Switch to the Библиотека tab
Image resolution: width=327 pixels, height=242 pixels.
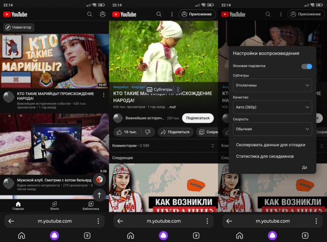[x=91, y=206]
